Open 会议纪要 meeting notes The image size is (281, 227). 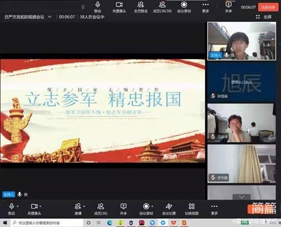click(169, 209)
